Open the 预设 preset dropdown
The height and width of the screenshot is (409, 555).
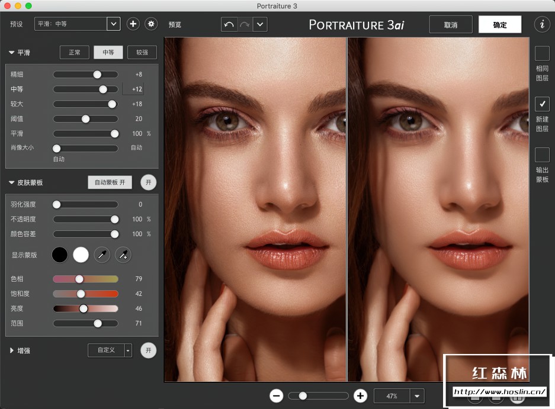coord(114,24)
